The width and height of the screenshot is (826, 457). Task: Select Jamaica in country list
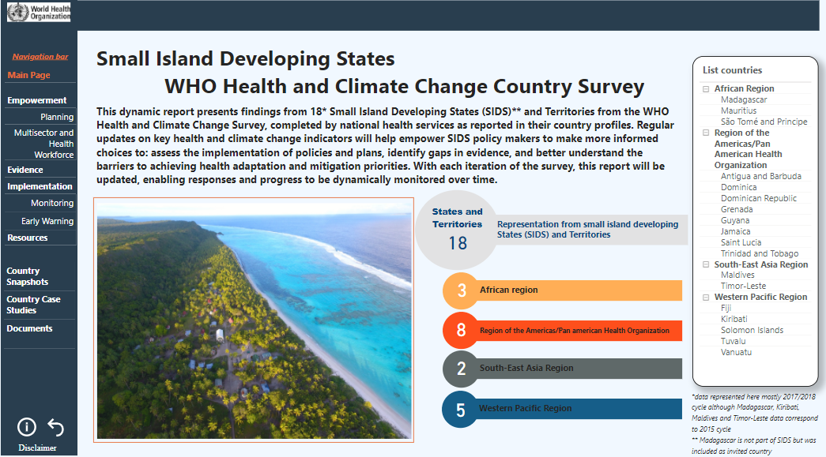(735, 231)
